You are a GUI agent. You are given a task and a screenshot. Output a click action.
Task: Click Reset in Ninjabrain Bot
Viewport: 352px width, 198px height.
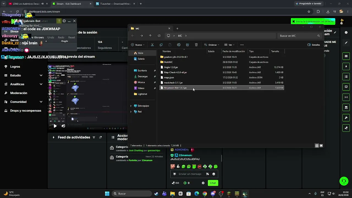coord(71,37)
